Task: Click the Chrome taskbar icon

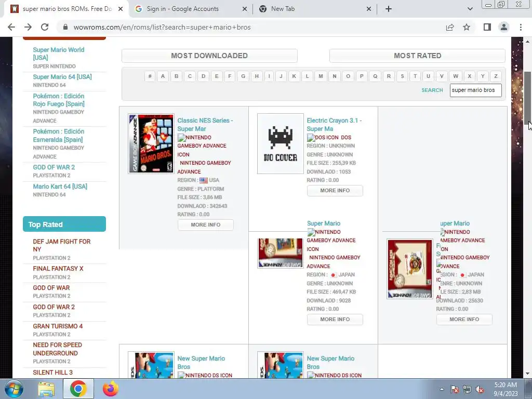Action: (x=78, y=389)
